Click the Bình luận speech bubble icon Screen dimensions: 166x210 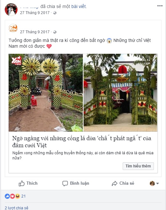(65, 183)
